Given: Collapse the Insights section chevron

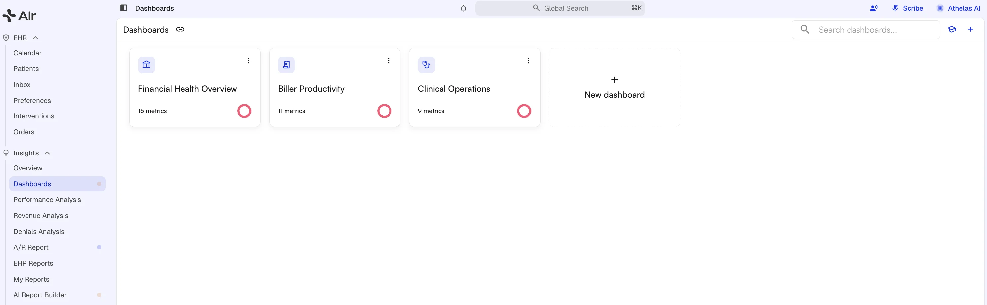Looking at the screenshot, I should tap(47, 153).
